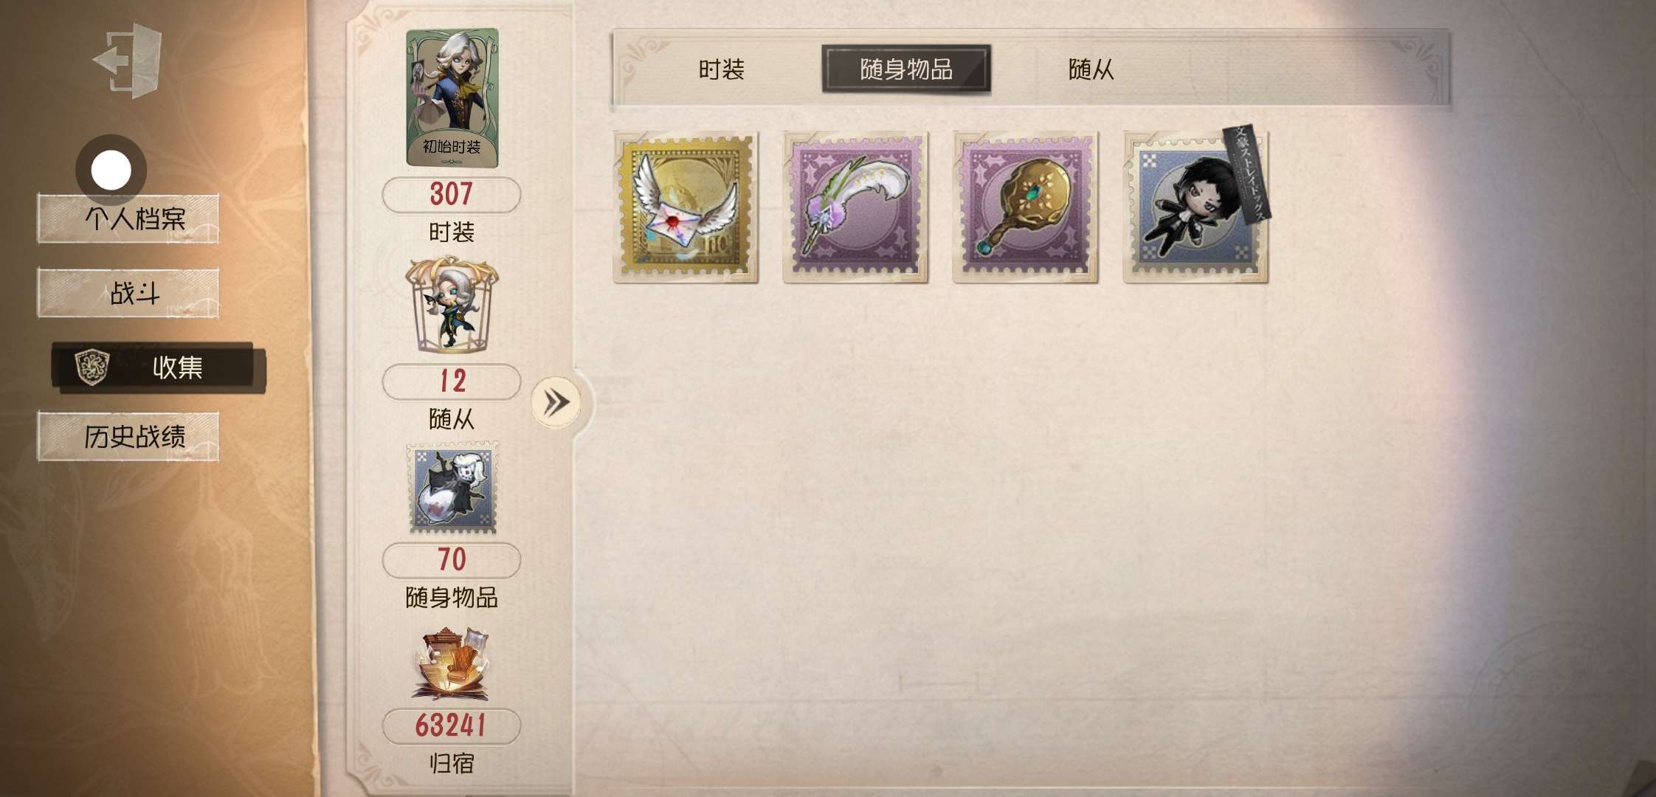This screenshot has height=797, width=1656.
Task: Open the black-haired doll accessory stamp
Action: [1196, 207]
